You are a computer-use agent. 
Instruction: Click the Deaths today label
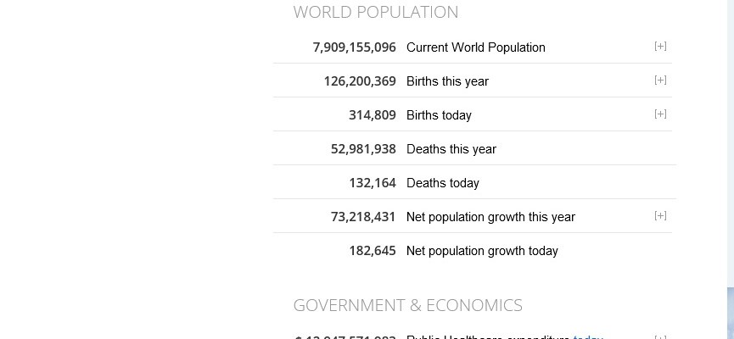tap(442, 183)
